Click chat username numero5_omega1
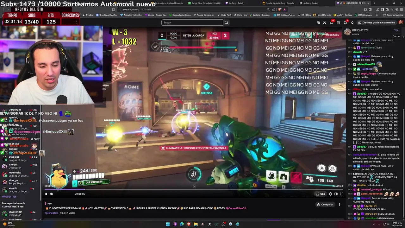The width and height of the screenshot is (405, 228). click(x=371, y=189)
